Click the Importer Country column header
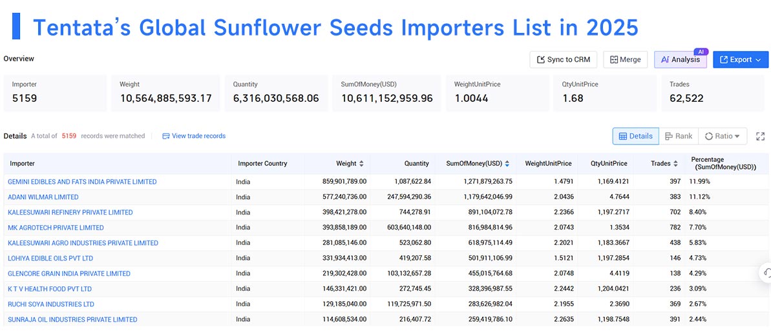The width and height of the screenshot is (771, 334). click(x=262, y=163)
